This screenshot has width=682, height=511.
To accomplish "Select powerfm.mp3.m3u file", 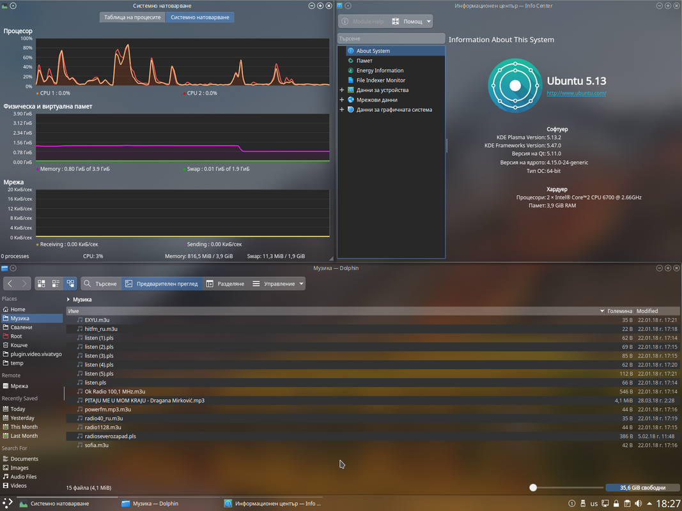I will point(107,409).
